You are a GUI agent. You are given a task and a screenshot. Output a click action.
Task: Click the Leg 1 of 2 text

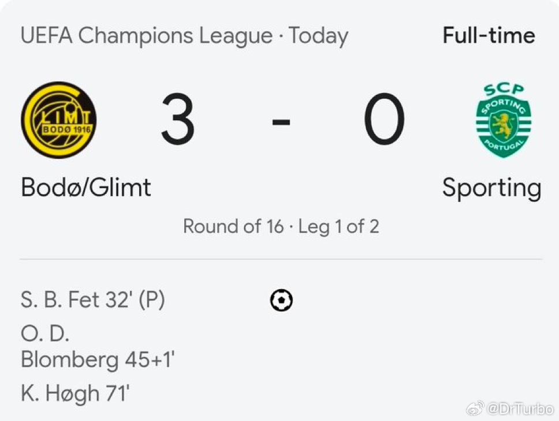tap(338, 226)
